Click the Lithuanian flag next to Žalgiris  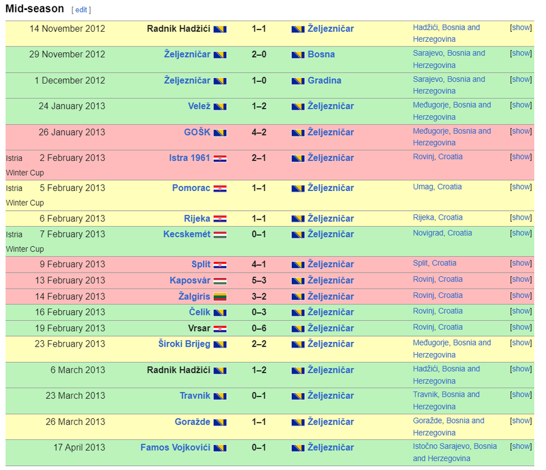pyautogui.click(x=219, y=297)
